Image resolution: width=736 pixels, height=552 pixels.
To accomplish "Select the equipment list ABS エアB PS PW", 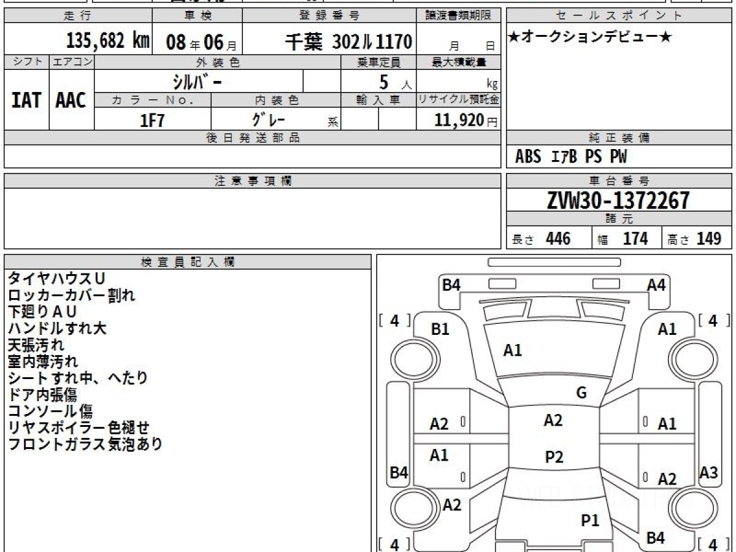I will click(x=571, y=157).
